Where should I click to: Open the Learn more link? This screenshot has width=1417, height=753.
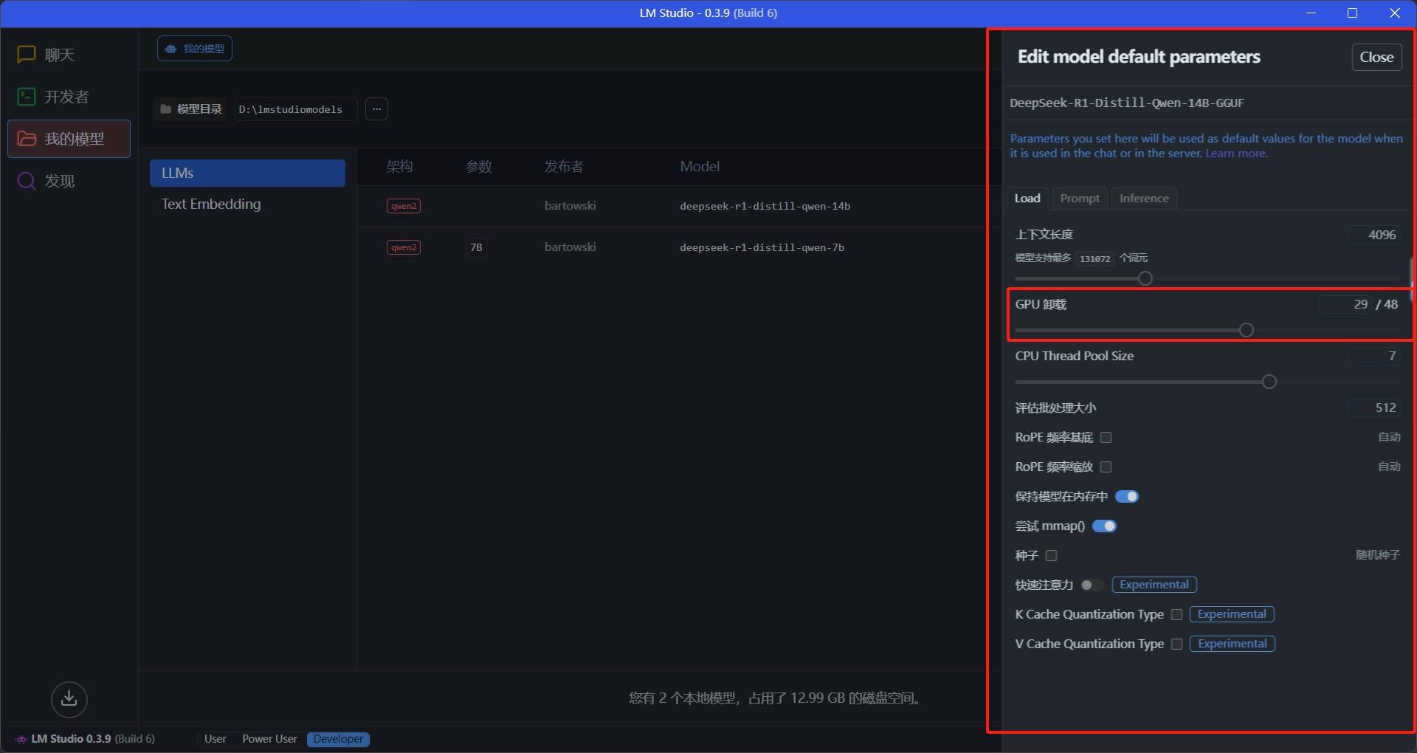click(1236, 154)
